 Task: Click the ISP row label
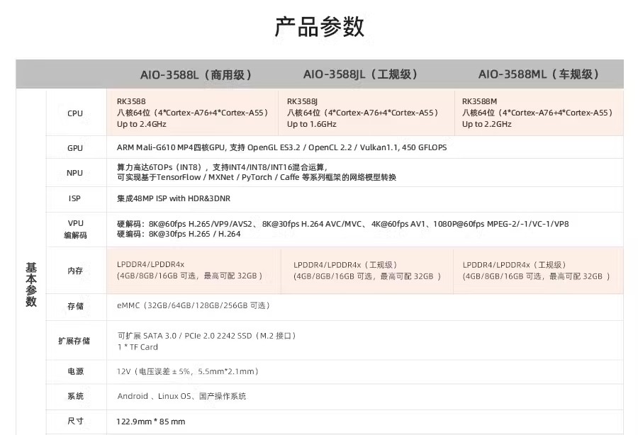tap(75, 199)
